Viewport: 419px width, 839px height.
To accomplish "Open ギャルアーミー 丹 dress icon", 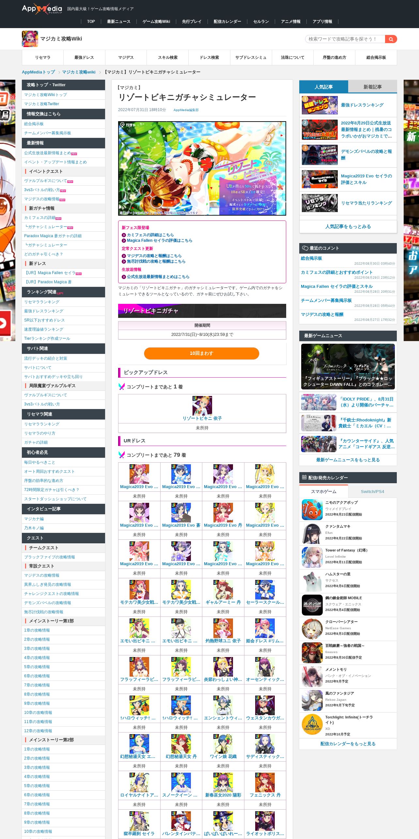I will point(223,589).
